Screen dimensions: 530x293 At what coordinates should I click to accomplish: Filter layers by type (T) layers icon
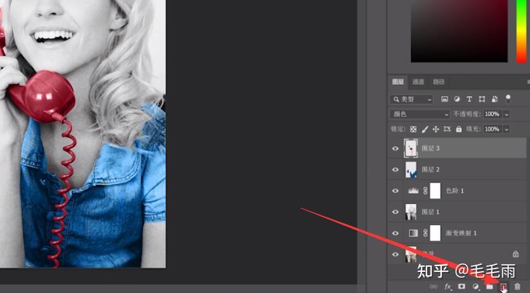pos(469,99)
